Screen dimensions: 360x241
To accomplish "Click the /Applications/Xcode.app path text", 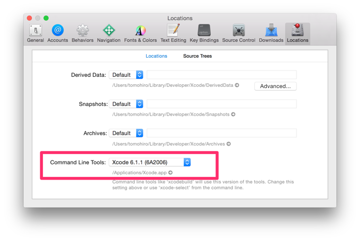I will coord(139,173).
